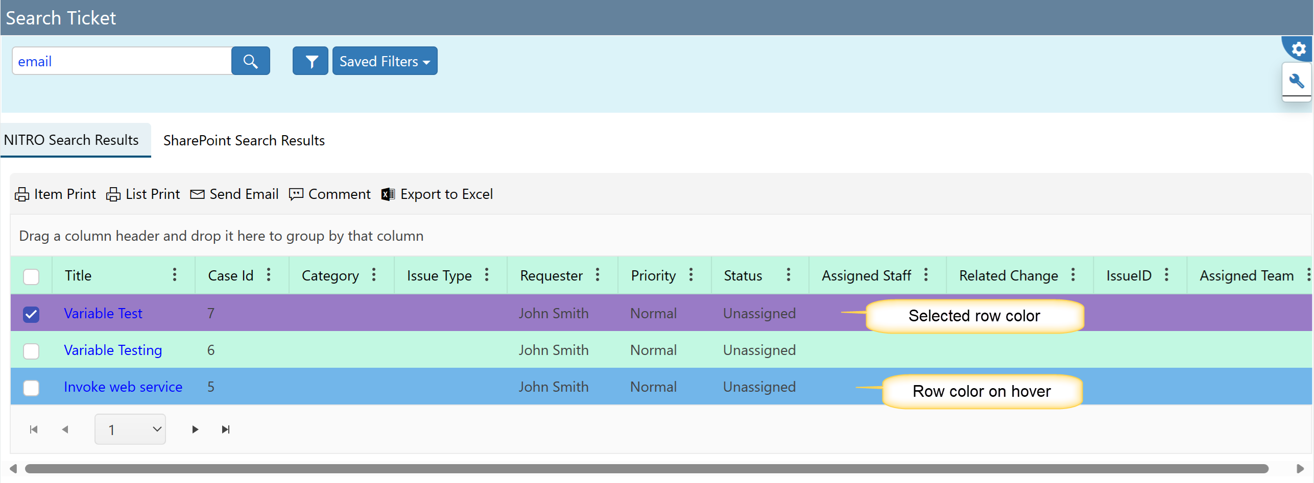This screenshot has height=483, width=1314.
Task: Click the scrollbar left arrow
Action: point(13,469)
